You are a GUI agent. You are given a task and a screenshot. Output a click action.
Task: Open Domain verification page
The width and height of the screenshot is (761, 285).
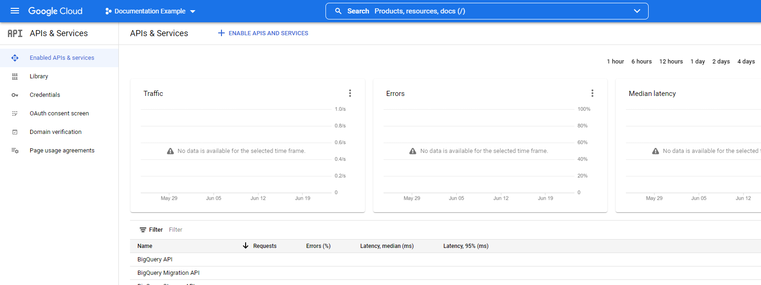(x=55, y=132)
